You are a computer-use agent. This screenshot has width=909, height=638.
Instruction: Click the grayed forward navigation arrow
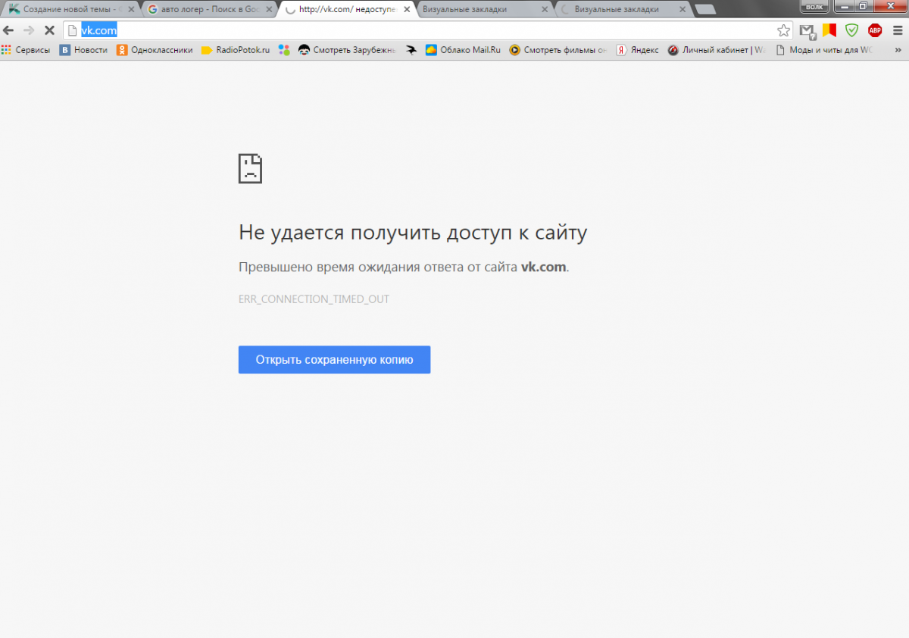coord(29,30)
